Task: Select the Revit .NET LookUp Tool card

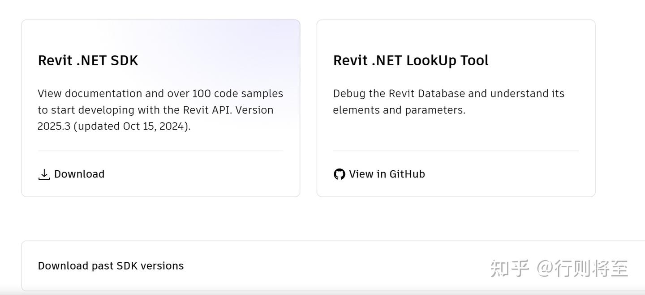Action: coord(456,107)
